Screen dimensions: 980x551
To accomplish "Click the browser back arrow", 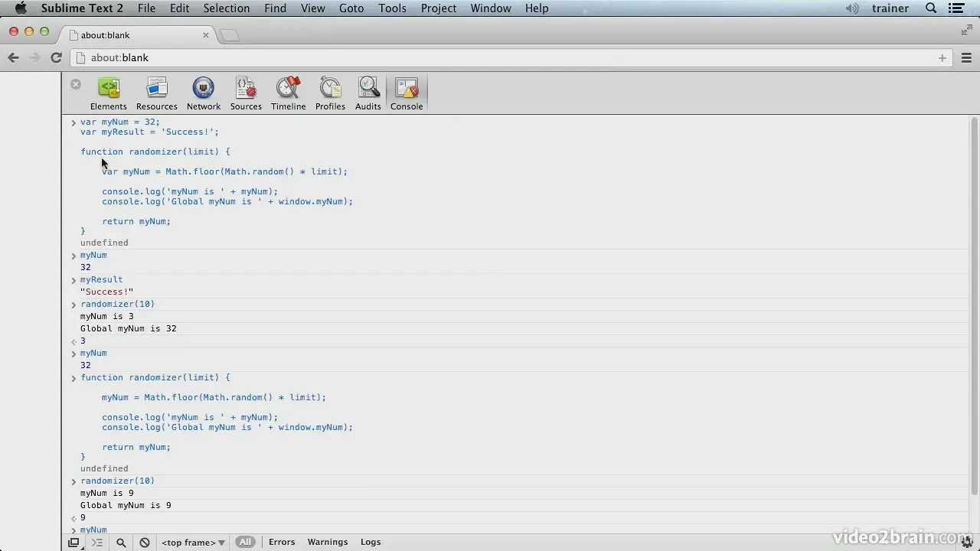I will pyautogui.click(x=13, y=57).
